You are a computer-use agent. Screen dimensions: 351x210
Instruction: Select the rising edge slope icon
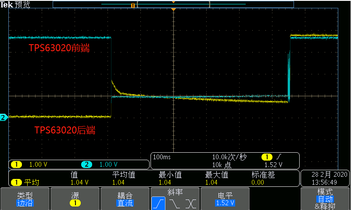158,203
